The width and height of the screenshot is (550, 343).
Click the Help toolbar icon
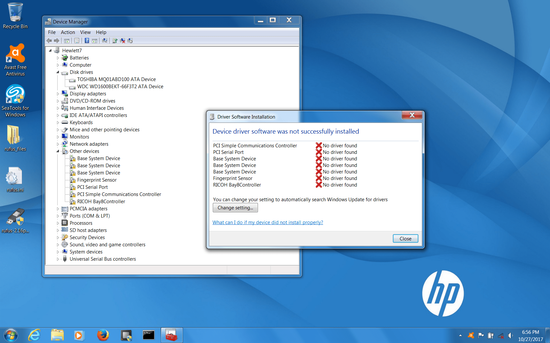click(87, 41)
